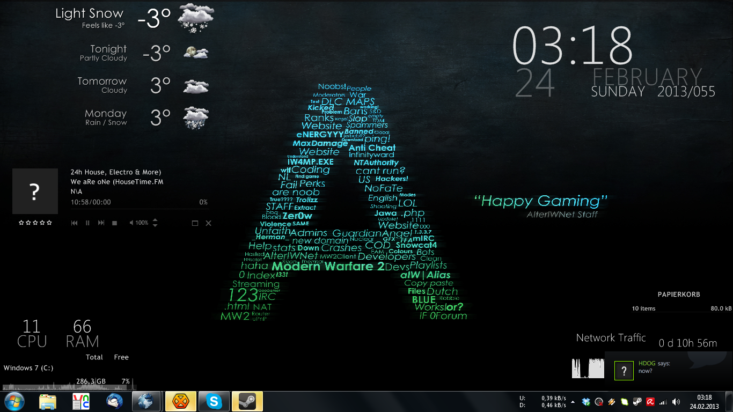Click the third rating star under the album art
This screenshot has height=412, width=733.
pyautogui.click(x=35, y=222)
